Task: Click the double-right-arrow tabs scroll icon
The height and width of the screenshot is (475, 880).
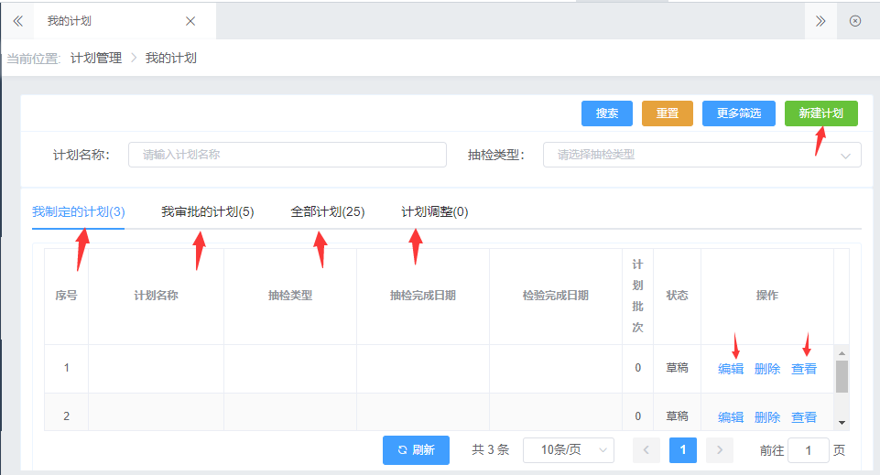Action: (820, 21)
